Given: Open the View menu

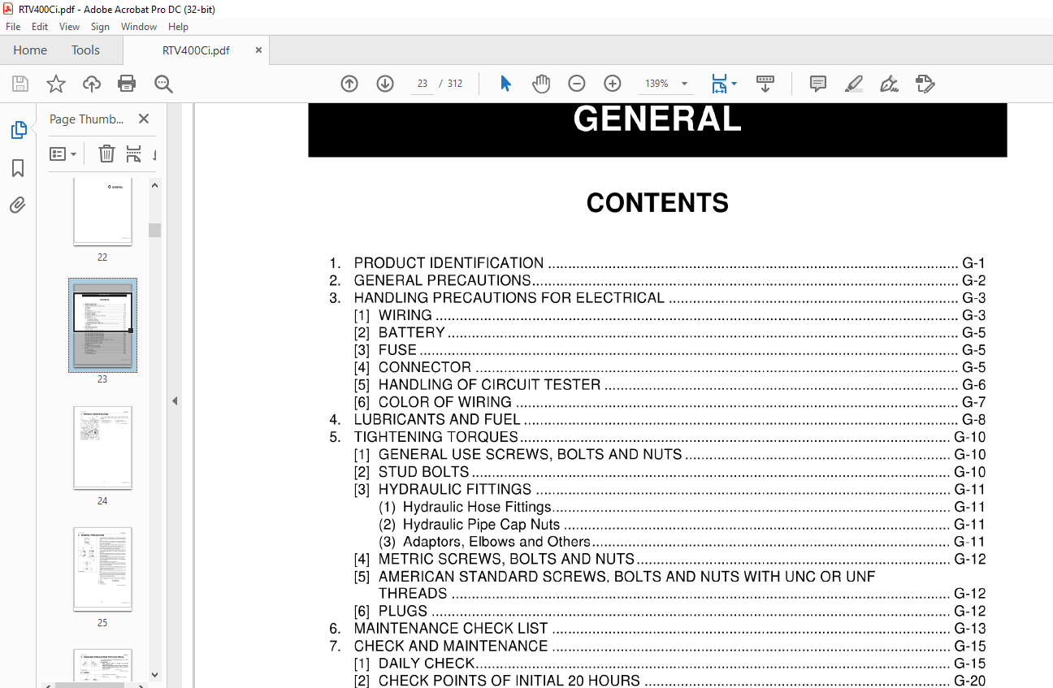Looking at the screenshot, I should (70, 27).
